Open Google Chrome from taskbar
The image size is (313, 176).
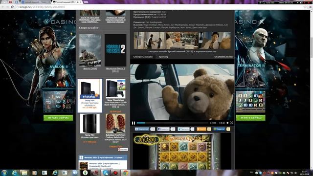coord(126,173)
